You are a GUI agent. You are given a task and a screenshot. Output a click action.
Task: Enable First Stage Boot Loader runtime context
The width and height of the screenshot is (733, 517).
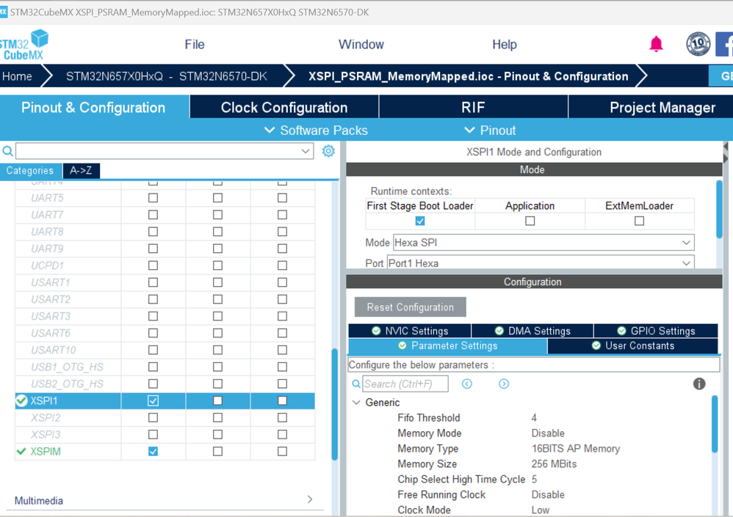pyautogui.click(x=420, y=221)
